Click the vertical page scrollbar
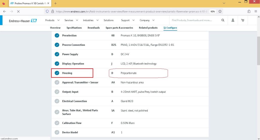The height and width of the screenshot is (140, 260). pos(258,51)
